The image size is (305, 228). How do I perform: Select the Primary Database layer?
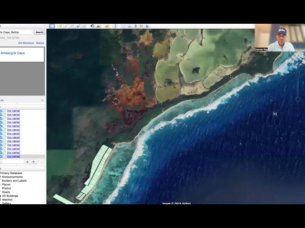[x=11, y=173]
